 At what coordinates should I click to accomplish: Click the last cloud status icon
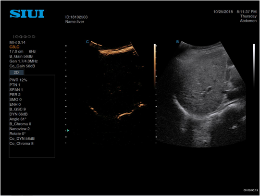[34, 37]
